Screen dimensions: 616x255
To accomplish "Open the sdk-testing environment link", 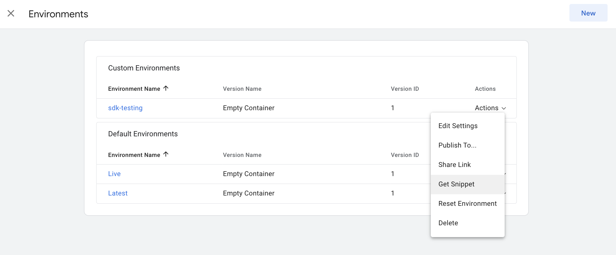I will click(125, 108).
